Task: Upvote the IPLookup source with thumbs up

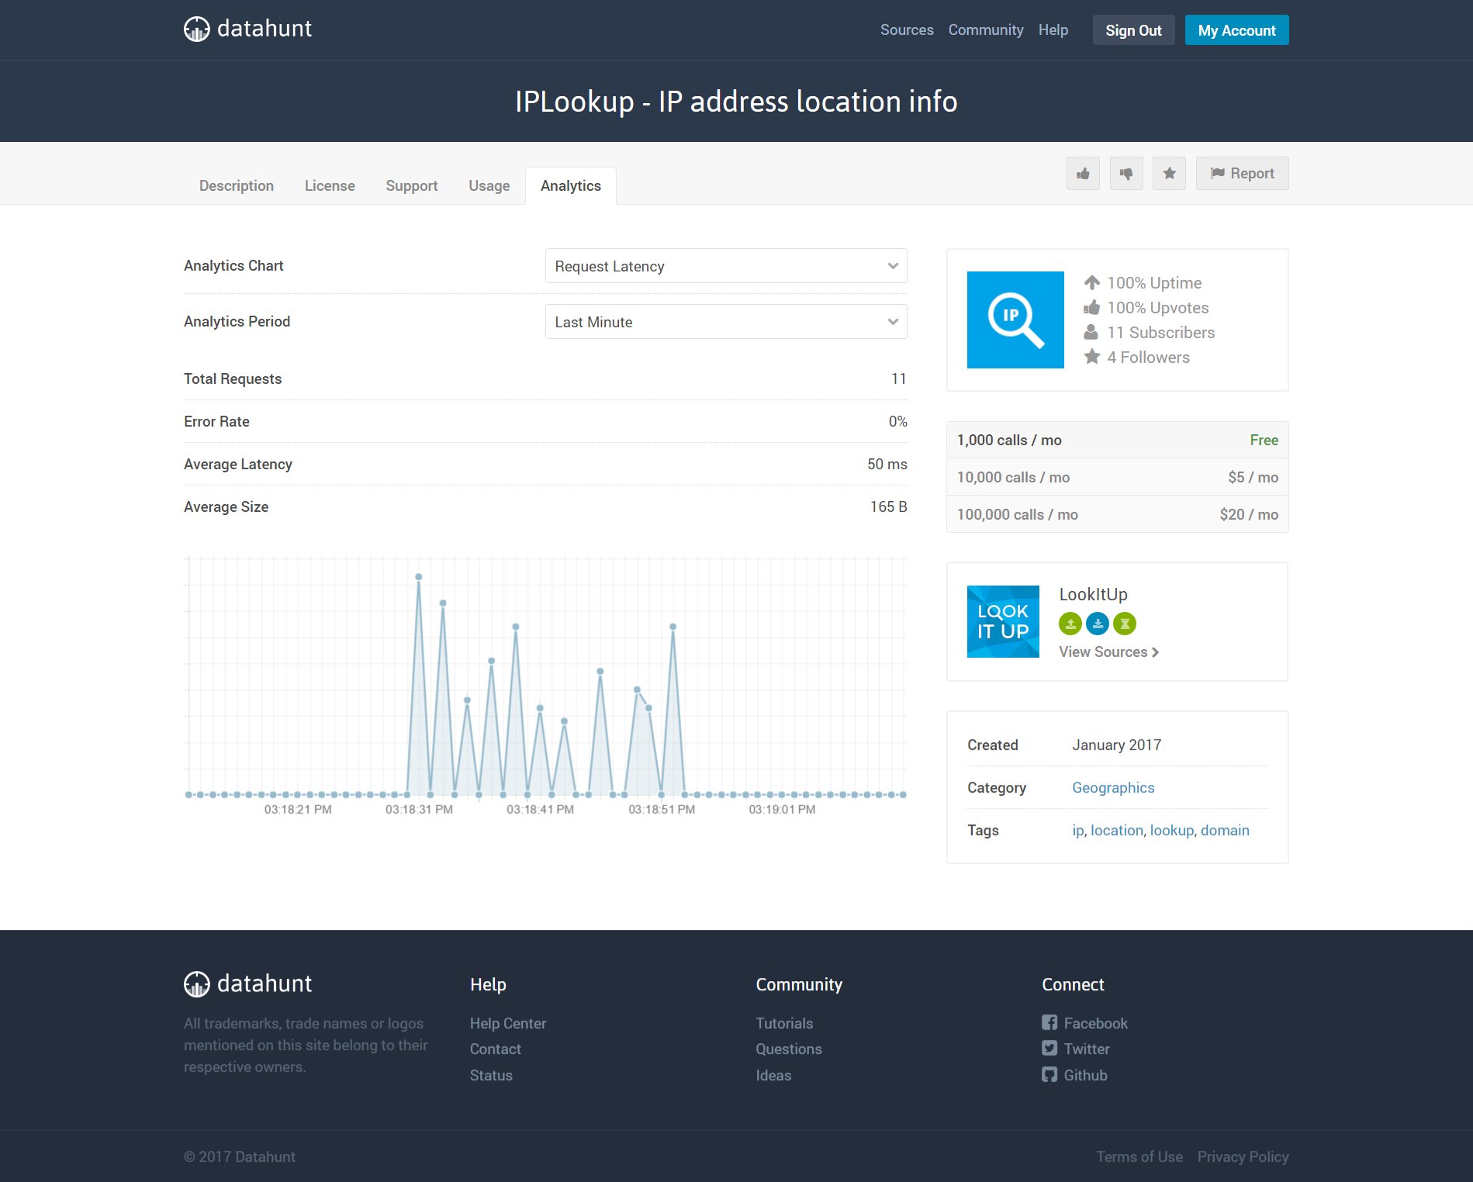Action: point(1083,173)
